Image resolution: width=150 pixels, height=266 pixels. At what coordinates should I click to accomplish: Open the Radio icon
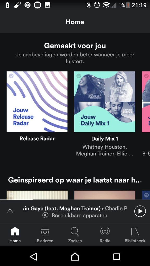click(x=105, y=231)
